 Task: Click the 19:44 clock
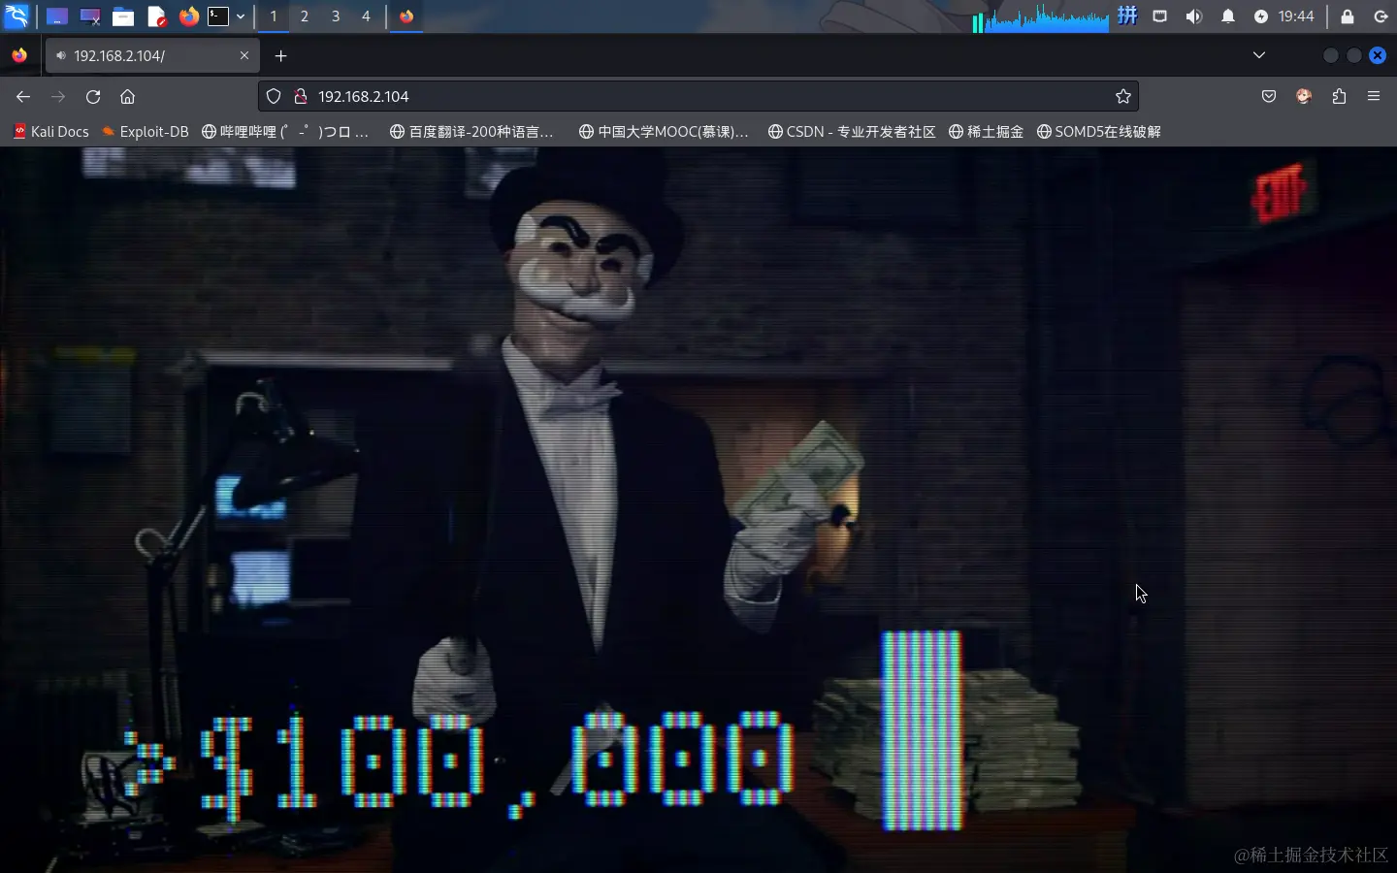point(1296,16)
